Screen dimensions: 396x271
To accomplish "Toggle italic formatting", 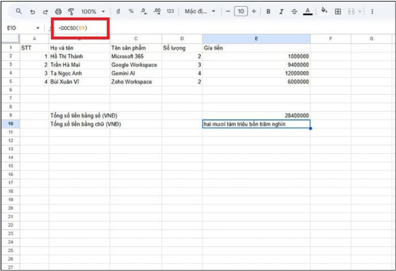I will pos(281,11).
